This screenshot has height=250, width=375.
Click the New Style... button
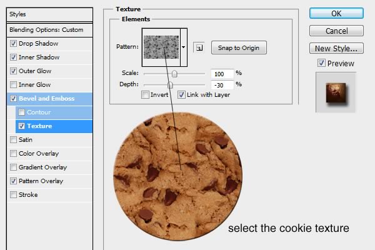336,48
